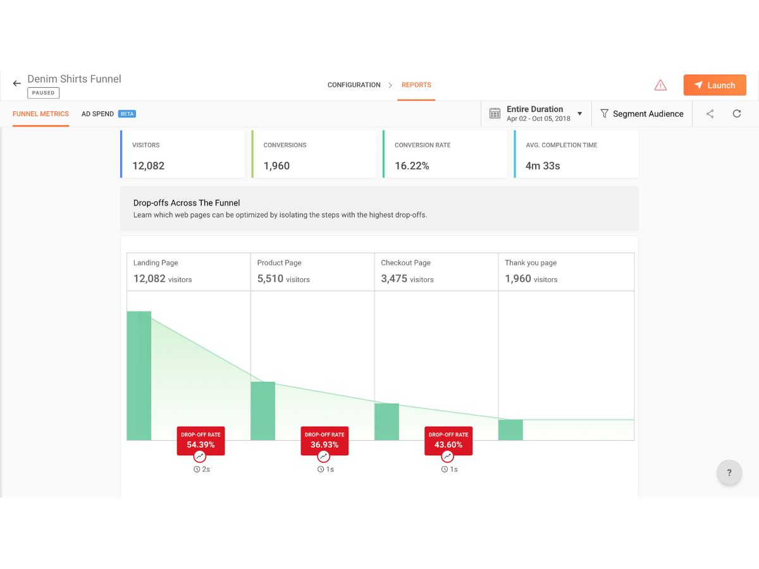Click the Apr 02 - Oct 05, 2018 date range

[x=538, y=119]
